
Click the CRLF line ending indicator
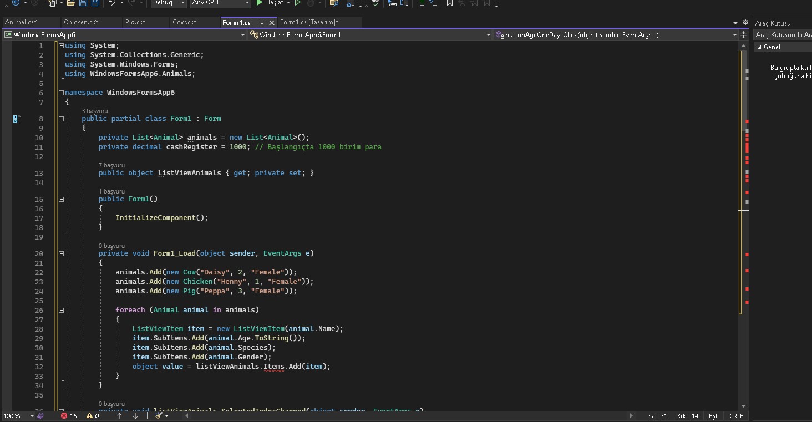[x=736, y=416]
